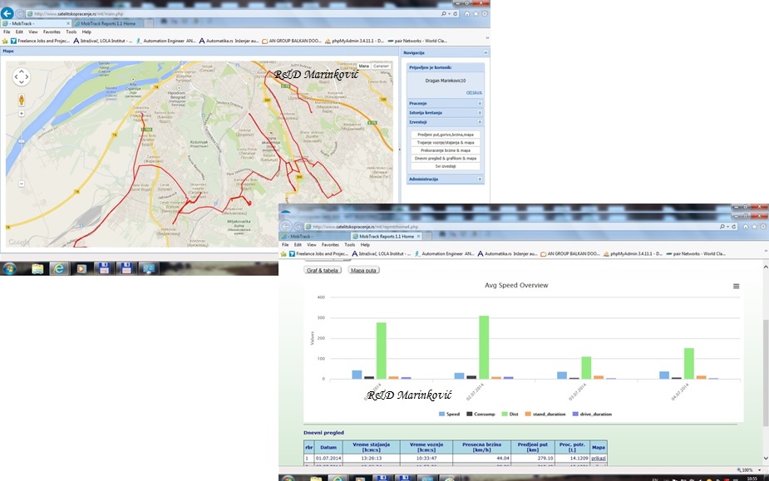Viewport: 769px width, 481px height.
Task: Open the View menu in reports window
Action: click(x=312, y=245)
